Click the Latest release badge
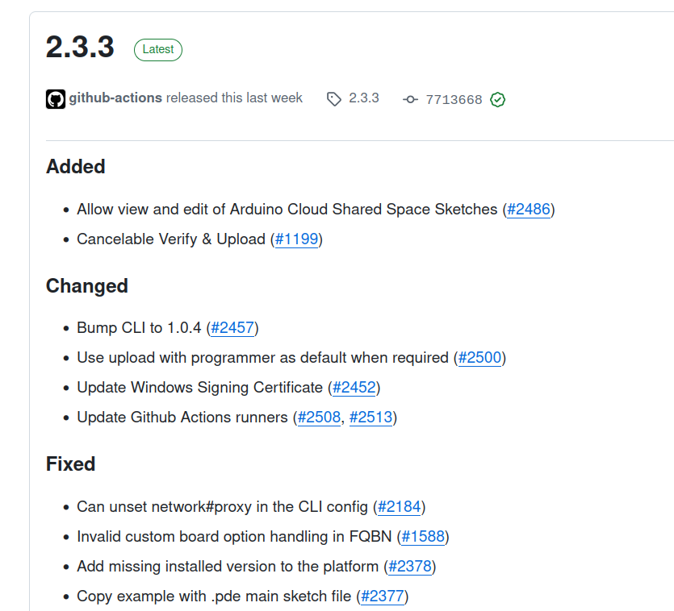 (x=158, y=50)
